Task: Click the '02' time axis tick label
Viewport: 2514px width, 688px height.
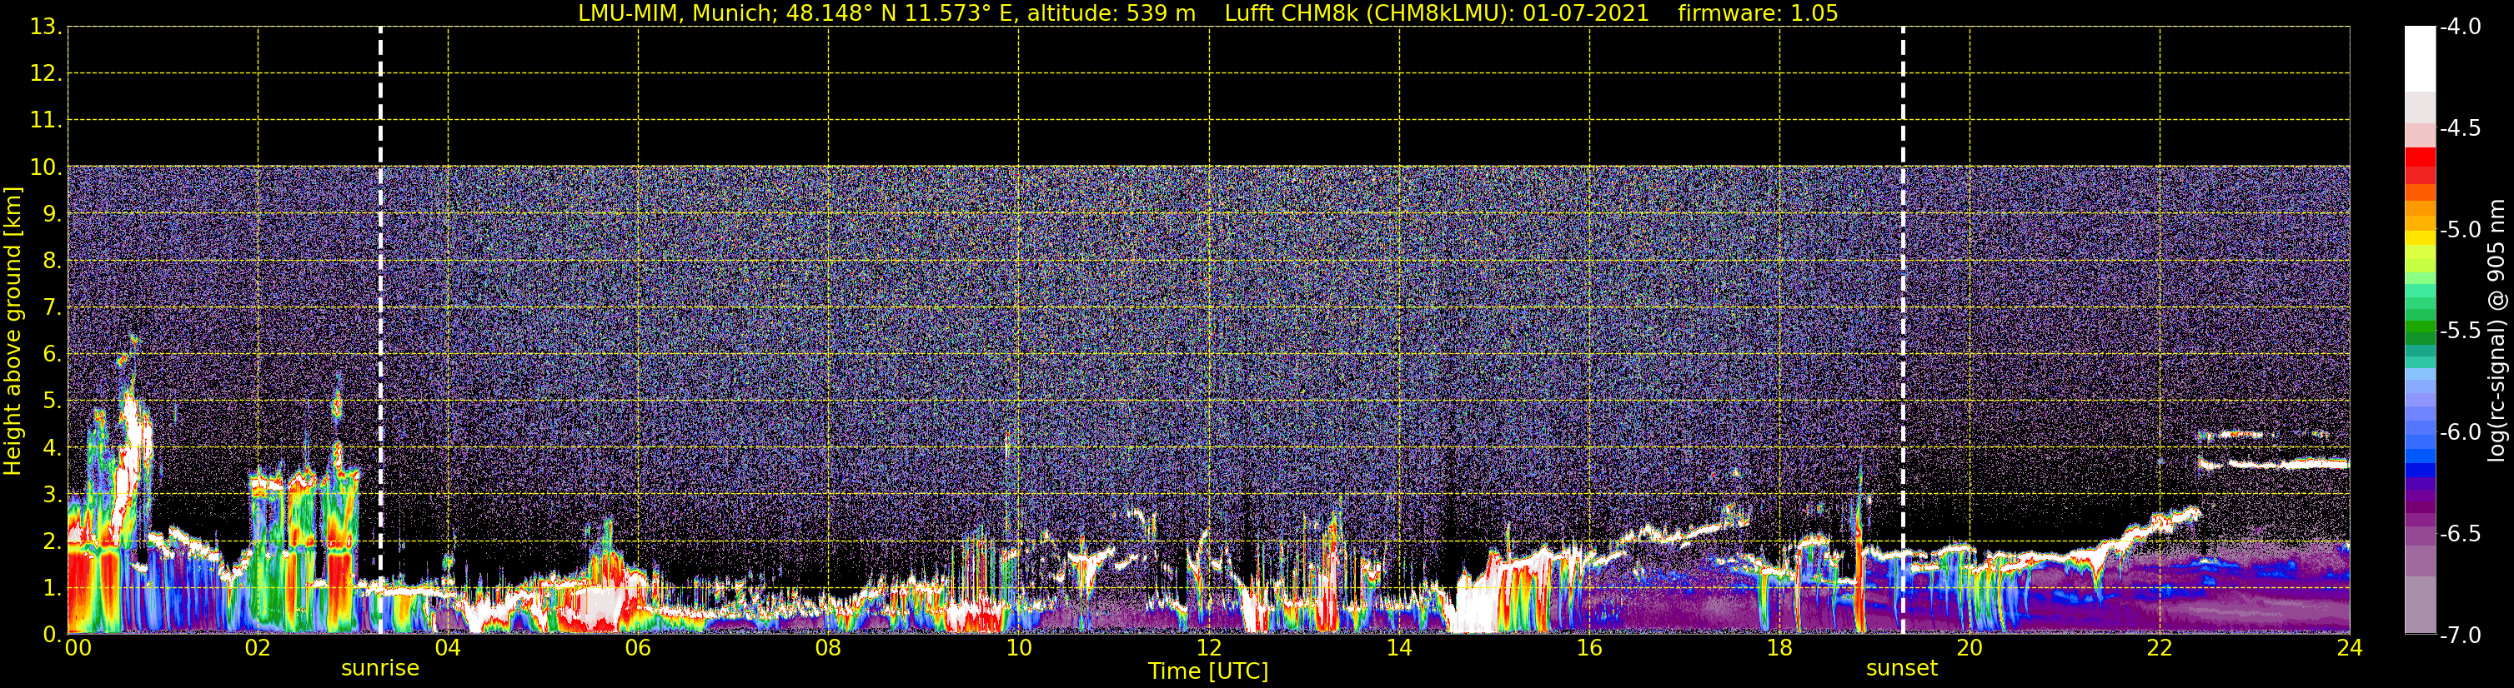Action: point(258,648)
